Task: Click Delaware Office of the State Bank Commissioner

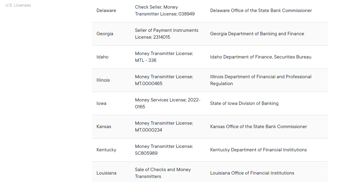Action: (261, 11)
